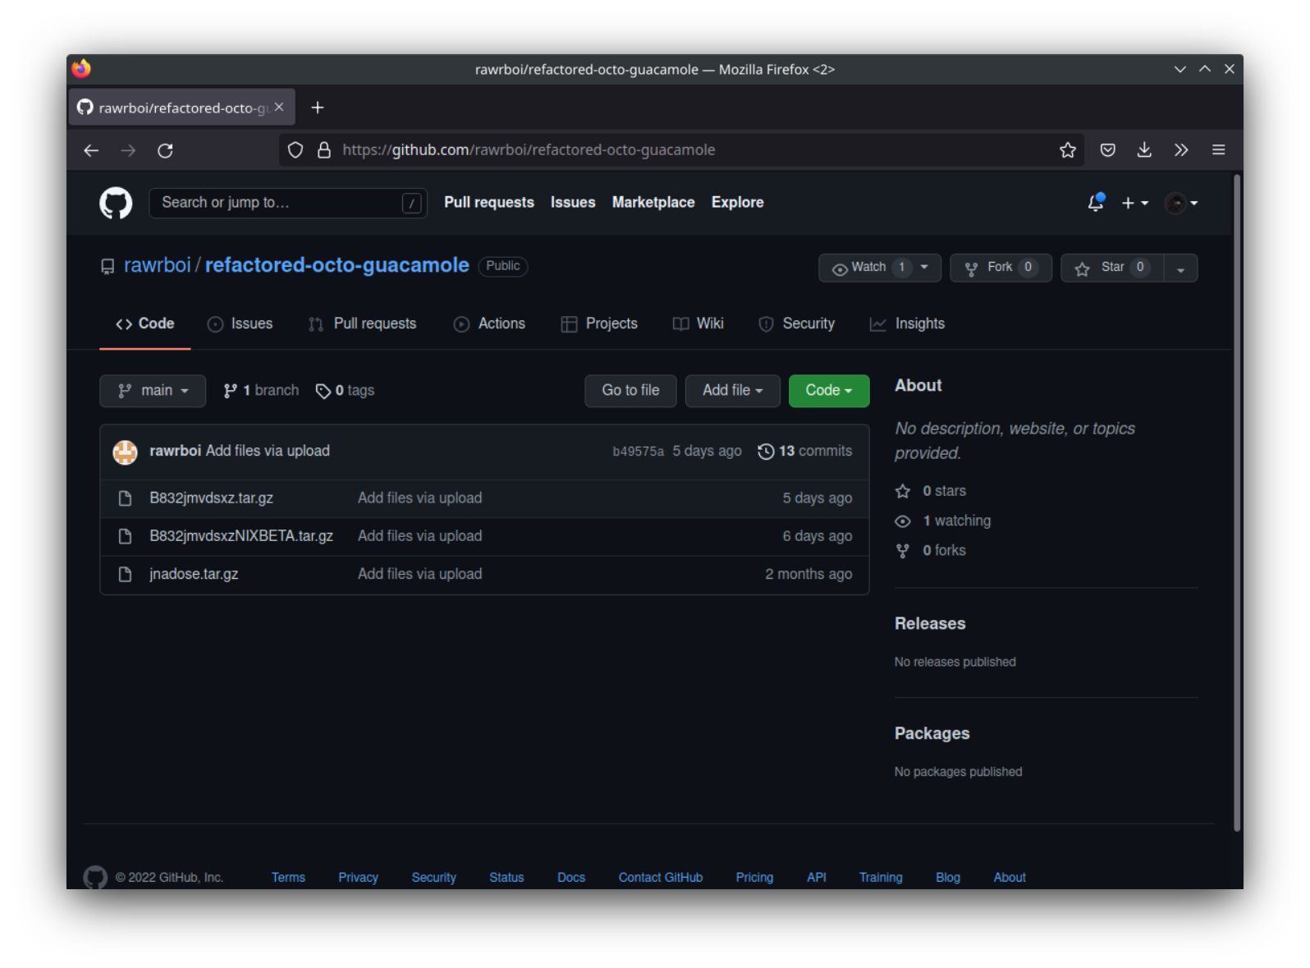Switch to the repository Pull requests tab
1310x968 pixels.
(x=363, y=323)
